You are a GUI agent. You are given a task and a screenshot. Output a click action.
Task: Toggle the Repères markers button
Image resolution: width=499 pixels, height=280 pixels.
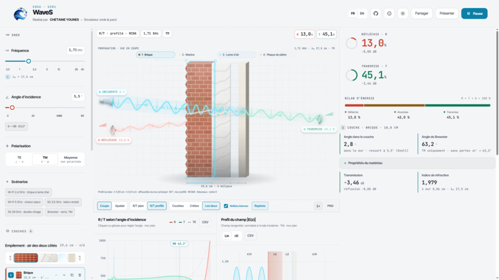pos(259,206)
